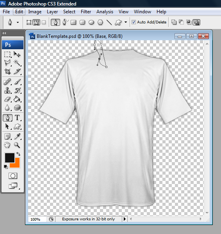Select the Blur tool

pos(7,107)
